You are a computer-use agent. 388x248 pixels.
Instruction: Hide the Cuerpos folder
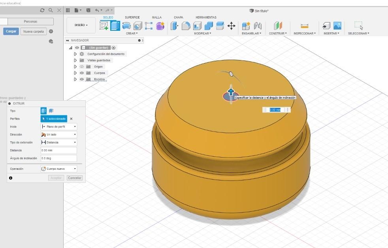pyautogui.click(x=82, y=73)
